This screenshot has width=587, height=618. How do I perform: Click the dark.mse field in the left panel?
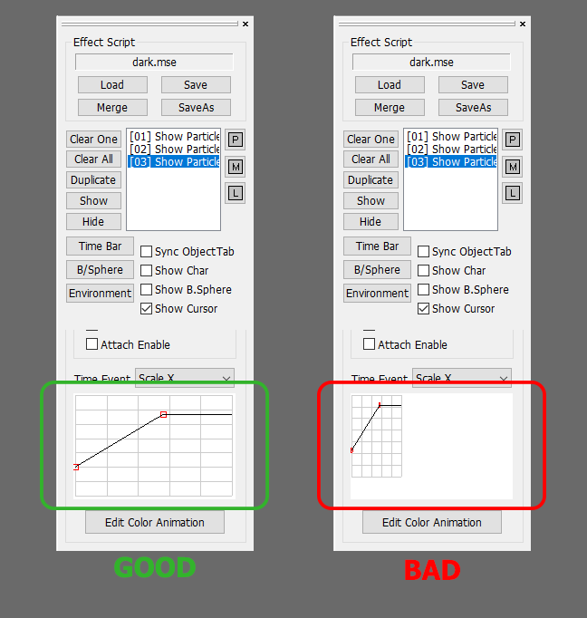154,62
